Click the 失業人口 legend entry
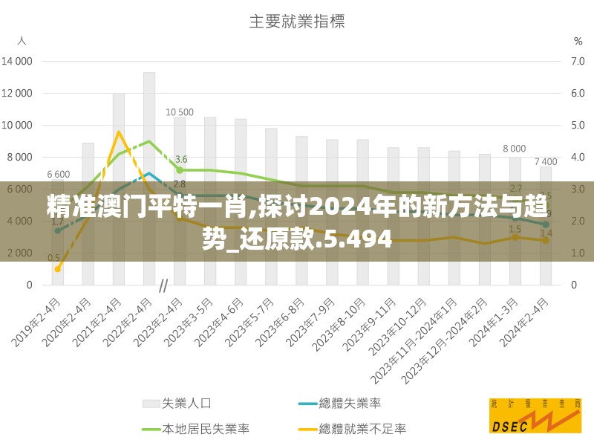 point(177,403)
